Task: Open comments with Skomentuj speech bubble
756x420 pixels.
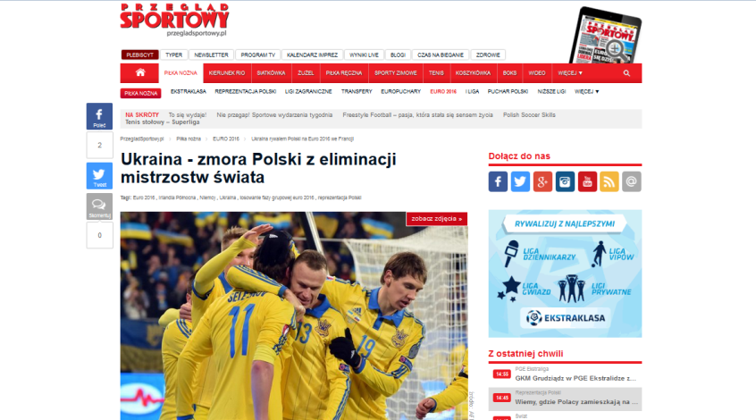Action: tap(99, 206)
